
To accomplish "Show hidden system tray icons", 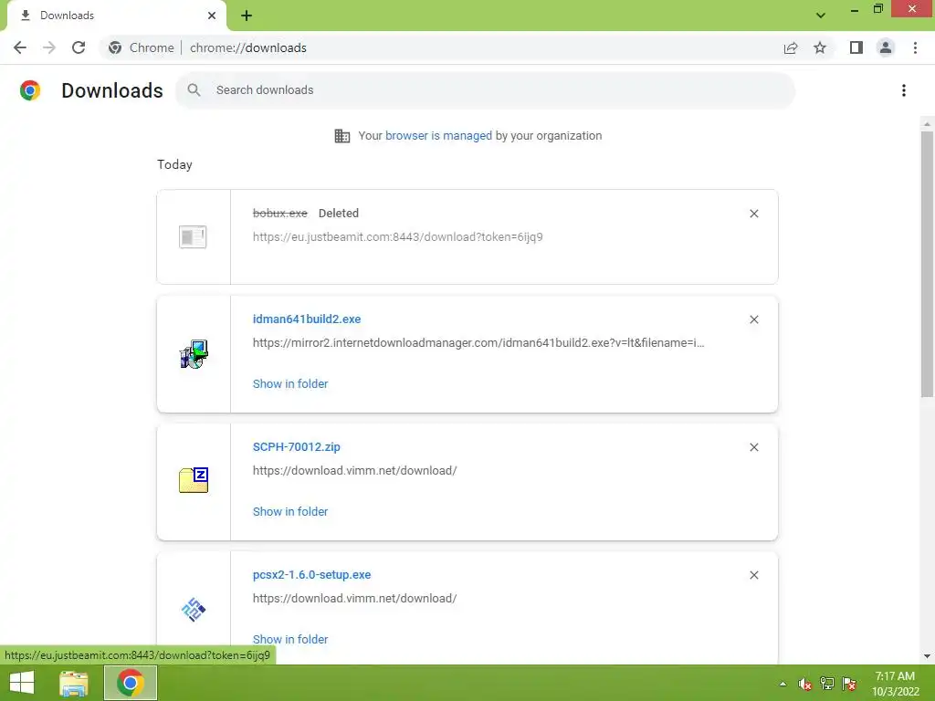I will click(783, 684).
